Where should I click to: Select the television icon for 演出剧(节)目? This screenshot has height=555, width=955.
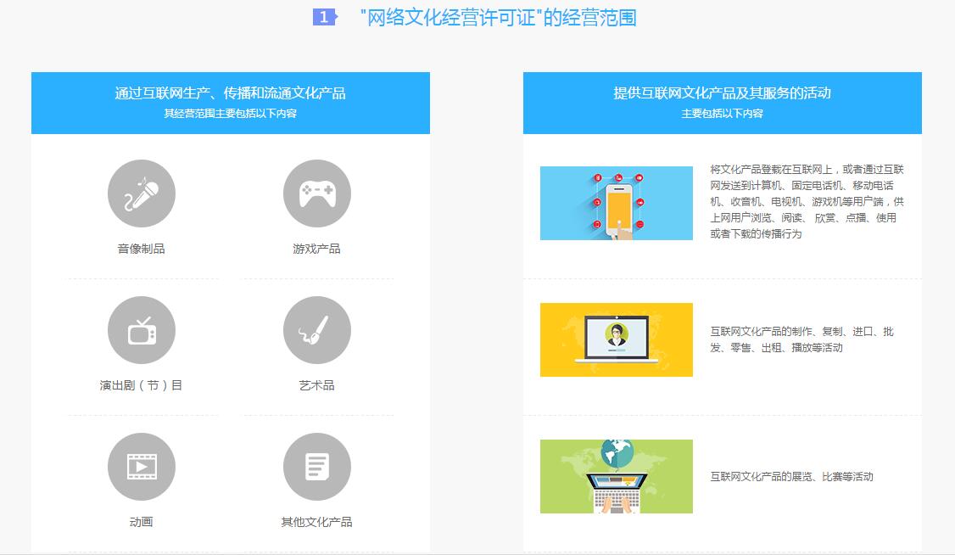tap(142, 330)
